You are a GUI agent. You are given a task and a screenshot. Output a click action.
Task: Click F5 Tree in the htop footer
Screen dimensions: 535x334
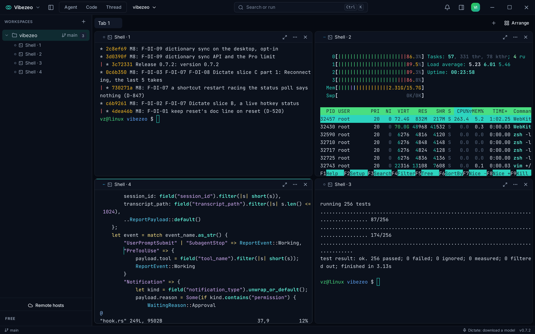[x=427, y=173]
